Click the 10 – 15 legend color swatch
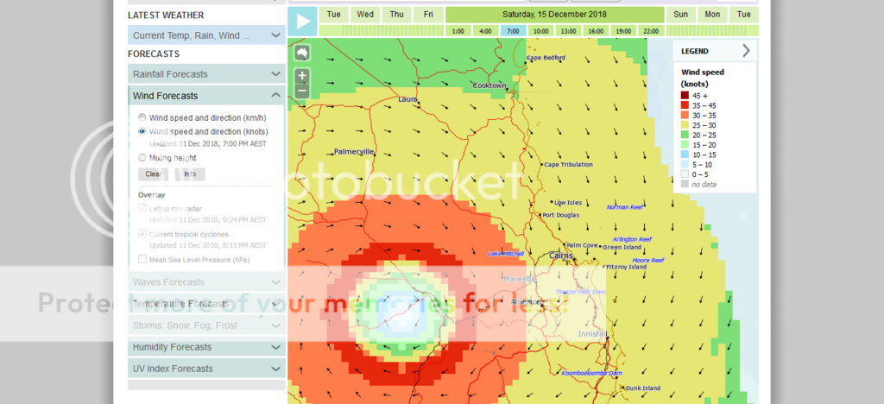Image resolution: width=884 pixels, height=404 pixels. 685,155
